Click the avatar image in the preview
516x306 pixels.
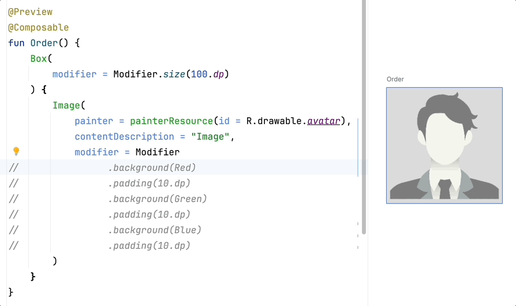tap(444, 145)
